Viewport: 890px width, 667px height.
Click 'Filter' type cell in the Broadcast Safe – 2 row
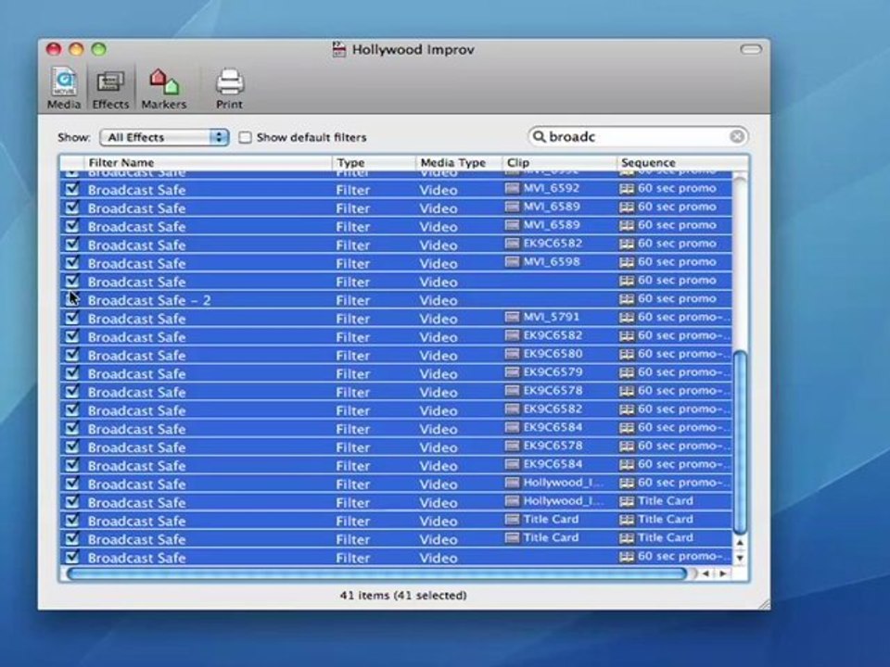[x=352, y=300]
